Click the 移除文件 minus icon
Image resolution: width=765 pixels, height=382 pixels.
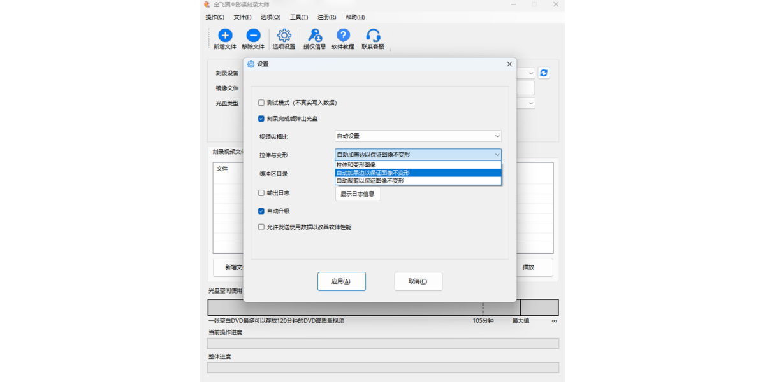253,36
